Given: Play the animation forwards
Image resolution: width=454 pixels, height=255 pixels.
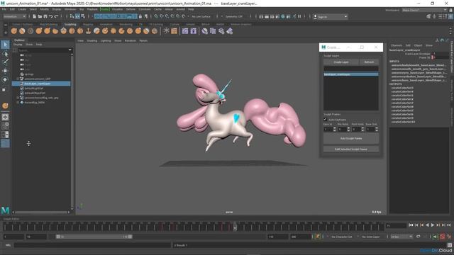Looking at the screenshot, I should pos(433,225).
